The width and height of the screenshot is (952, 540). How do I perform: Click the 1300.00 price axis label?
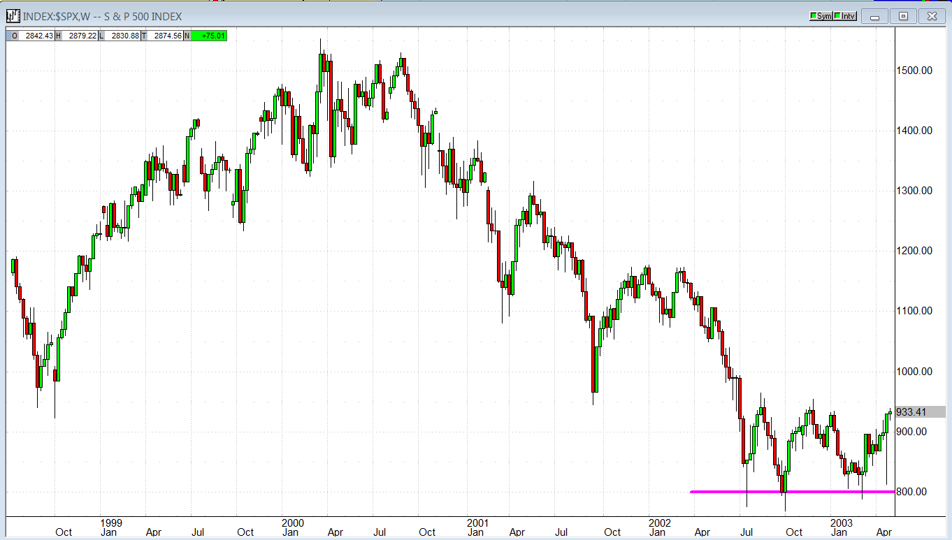[x=915, y=191]
